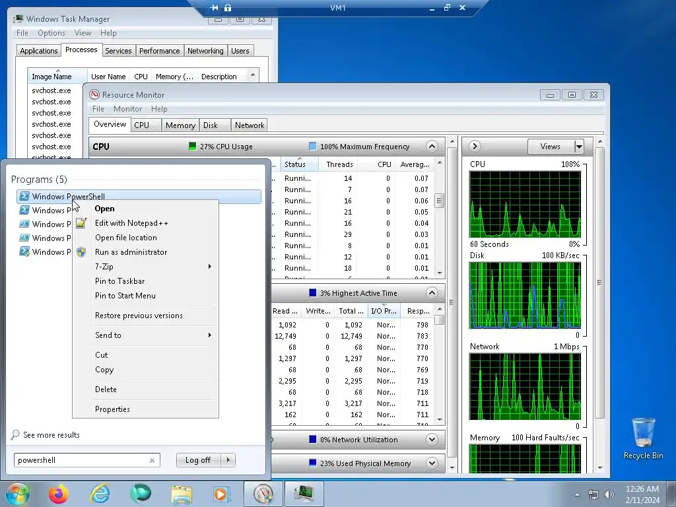Collapse the CPU section chevron
Image resolution: width=676 pixels, height=507 pixels.
432,146
